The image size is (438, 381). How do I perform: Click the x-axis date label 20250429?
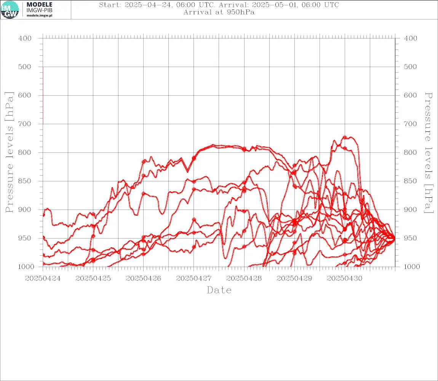(x=294, y=279)
